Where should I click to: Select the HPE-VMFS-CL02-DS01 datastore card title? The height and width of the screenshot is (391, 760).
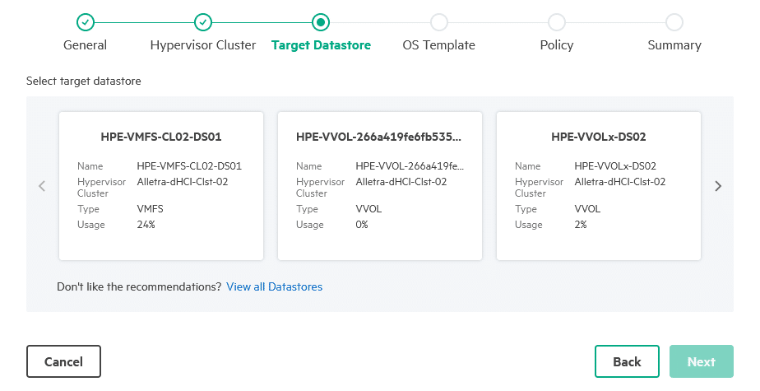tap(161, 137)
